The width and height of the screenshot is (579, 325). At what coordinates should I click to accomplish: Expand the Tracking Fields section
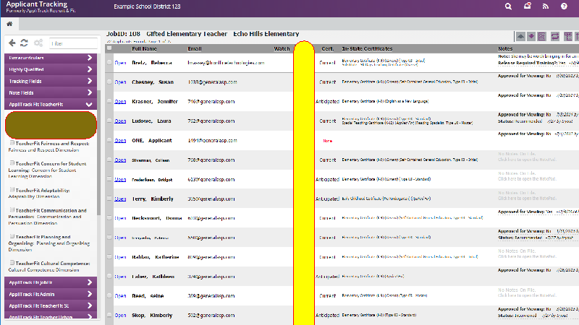pyautogui.click(x=51, y=81)
